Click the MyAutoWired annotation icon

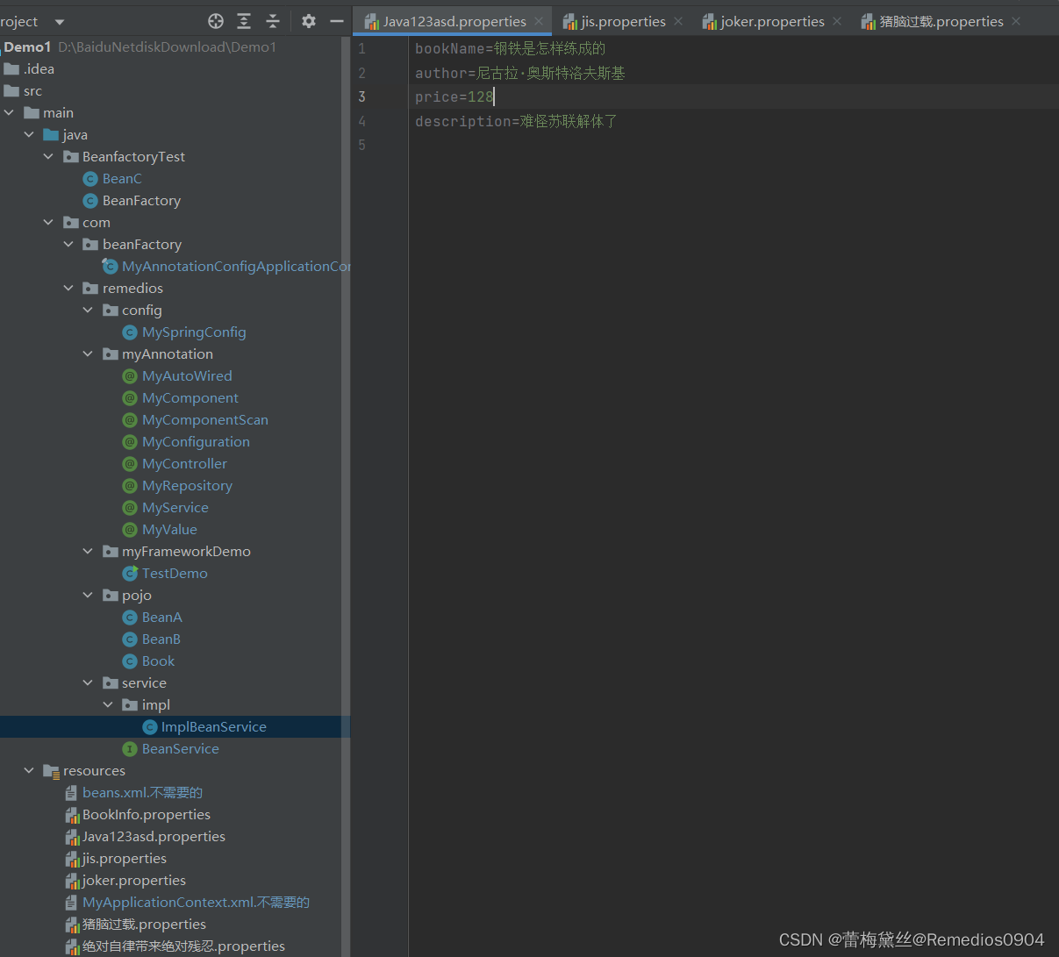point(130,376)
